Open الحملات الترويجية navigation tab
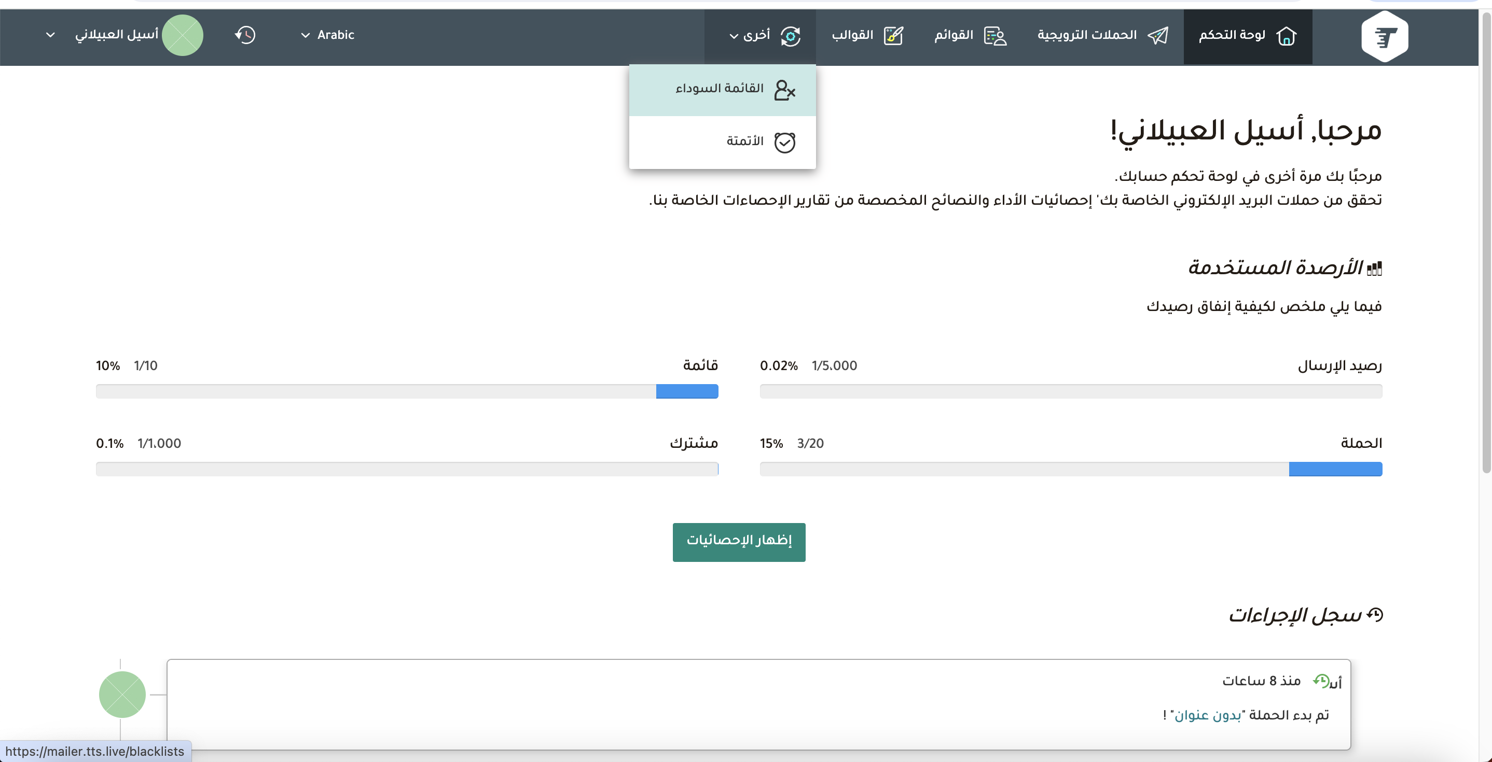This screenshot has height=762, width=1492. (x=1086, y=35)
